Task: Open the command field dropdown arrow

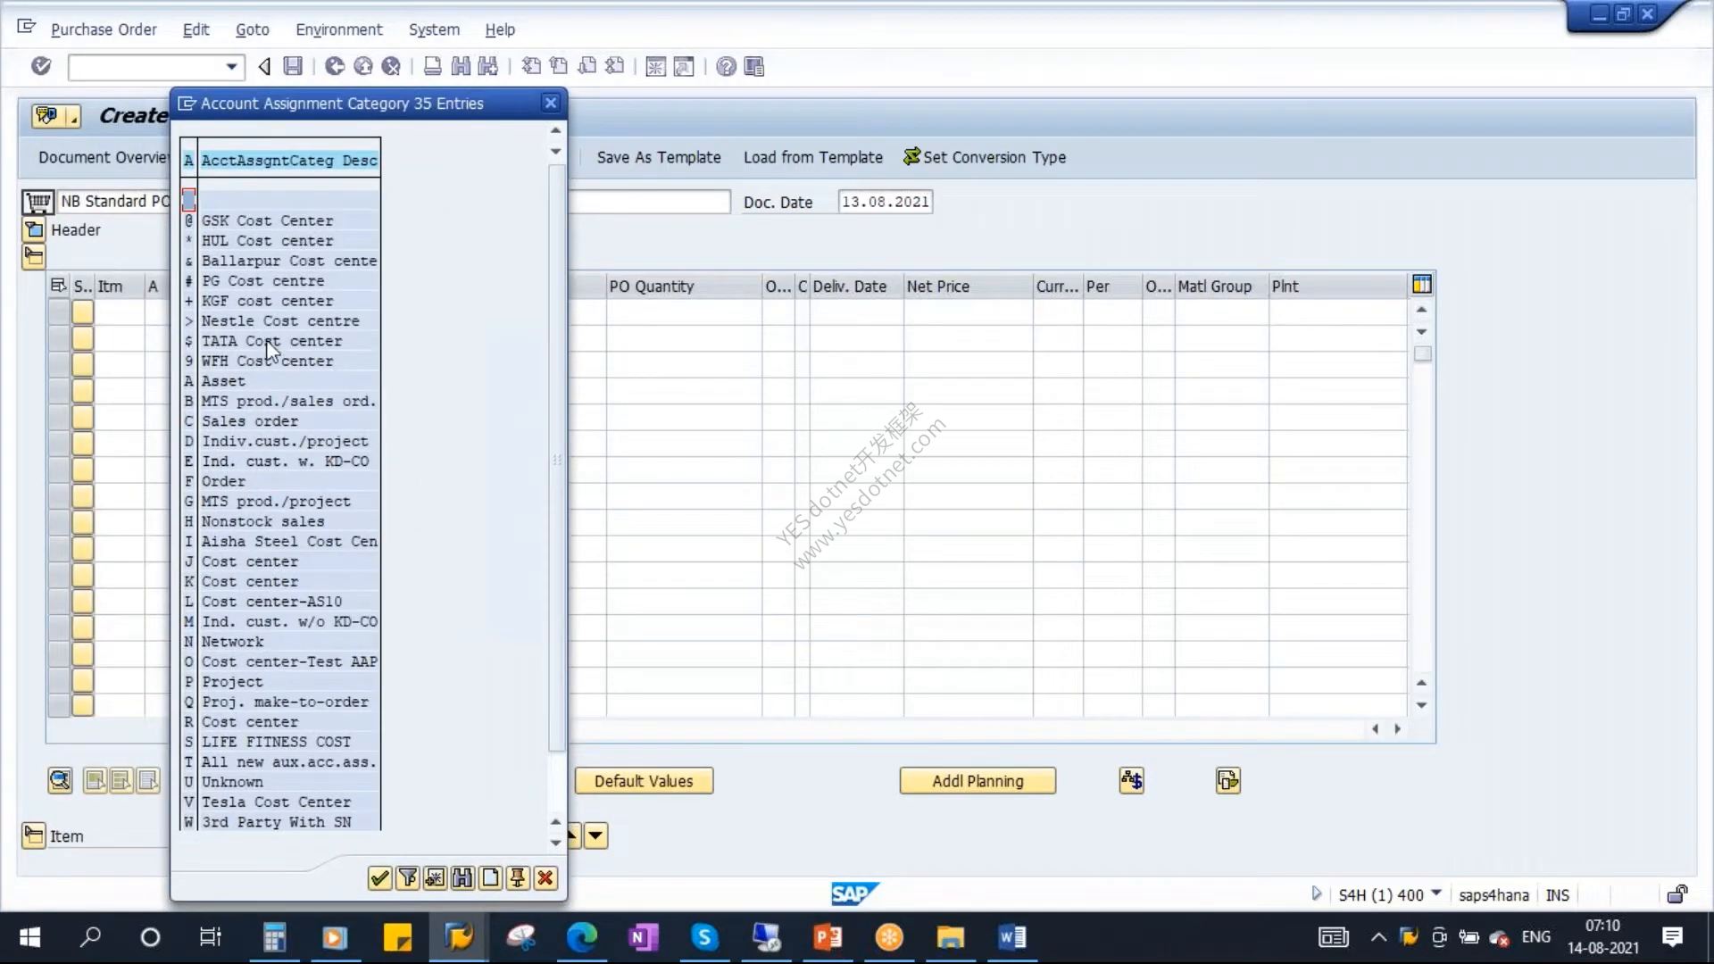Action: (x=231, y=67)
